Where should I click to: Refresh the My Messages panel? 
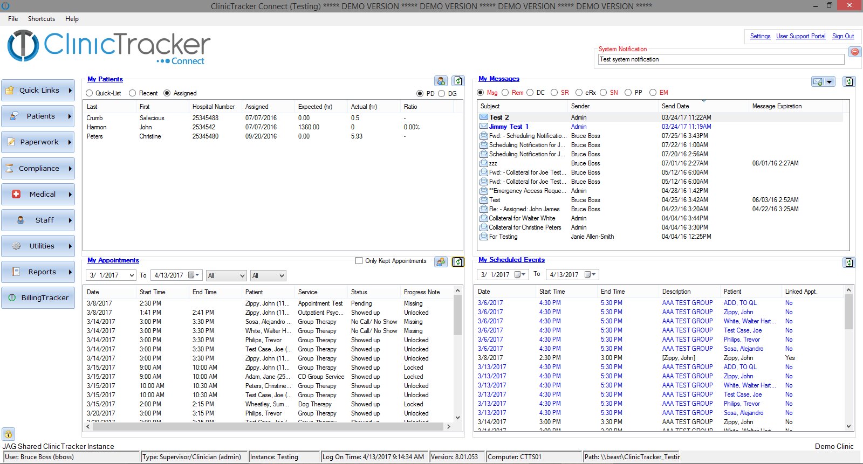pyautogui.click(x=849, y=81)
